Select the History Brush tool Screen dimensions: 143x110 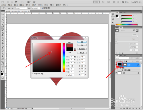pos(3,38)
